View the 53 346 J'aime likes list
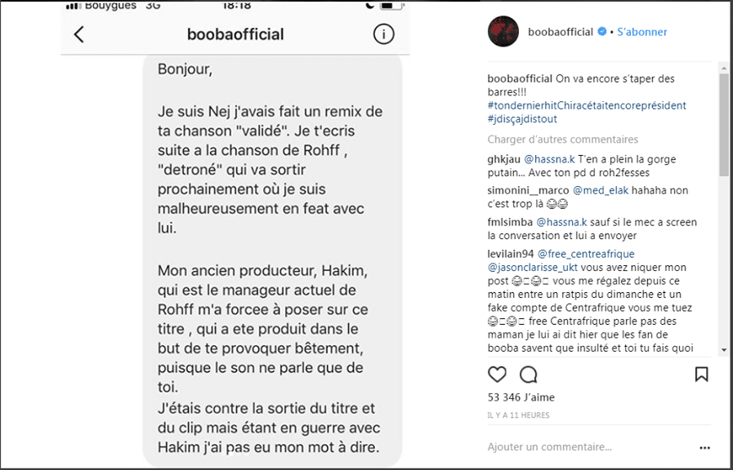Screen dimensions: 733x470 519,399
